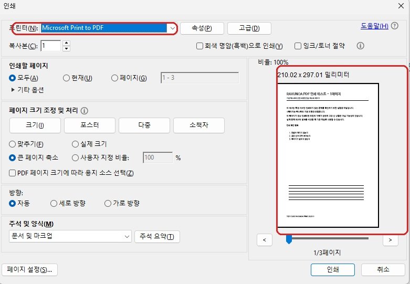The image size is (410, 284).
Task: Go to next preview page with > button
Action: 391,240
